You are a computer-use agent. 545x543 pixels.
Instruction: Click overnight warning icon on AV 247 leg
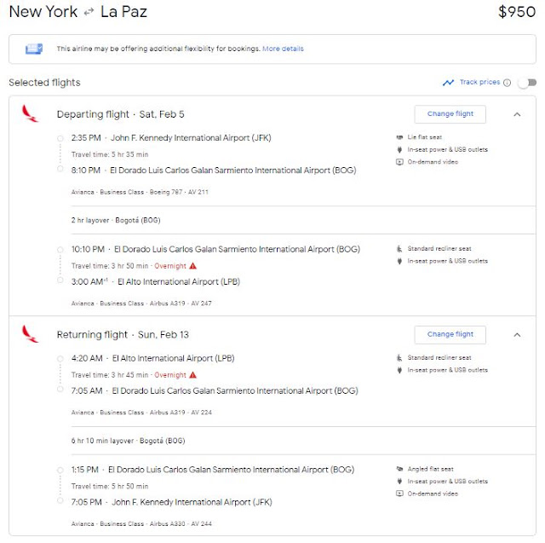(x=193, y=266)
